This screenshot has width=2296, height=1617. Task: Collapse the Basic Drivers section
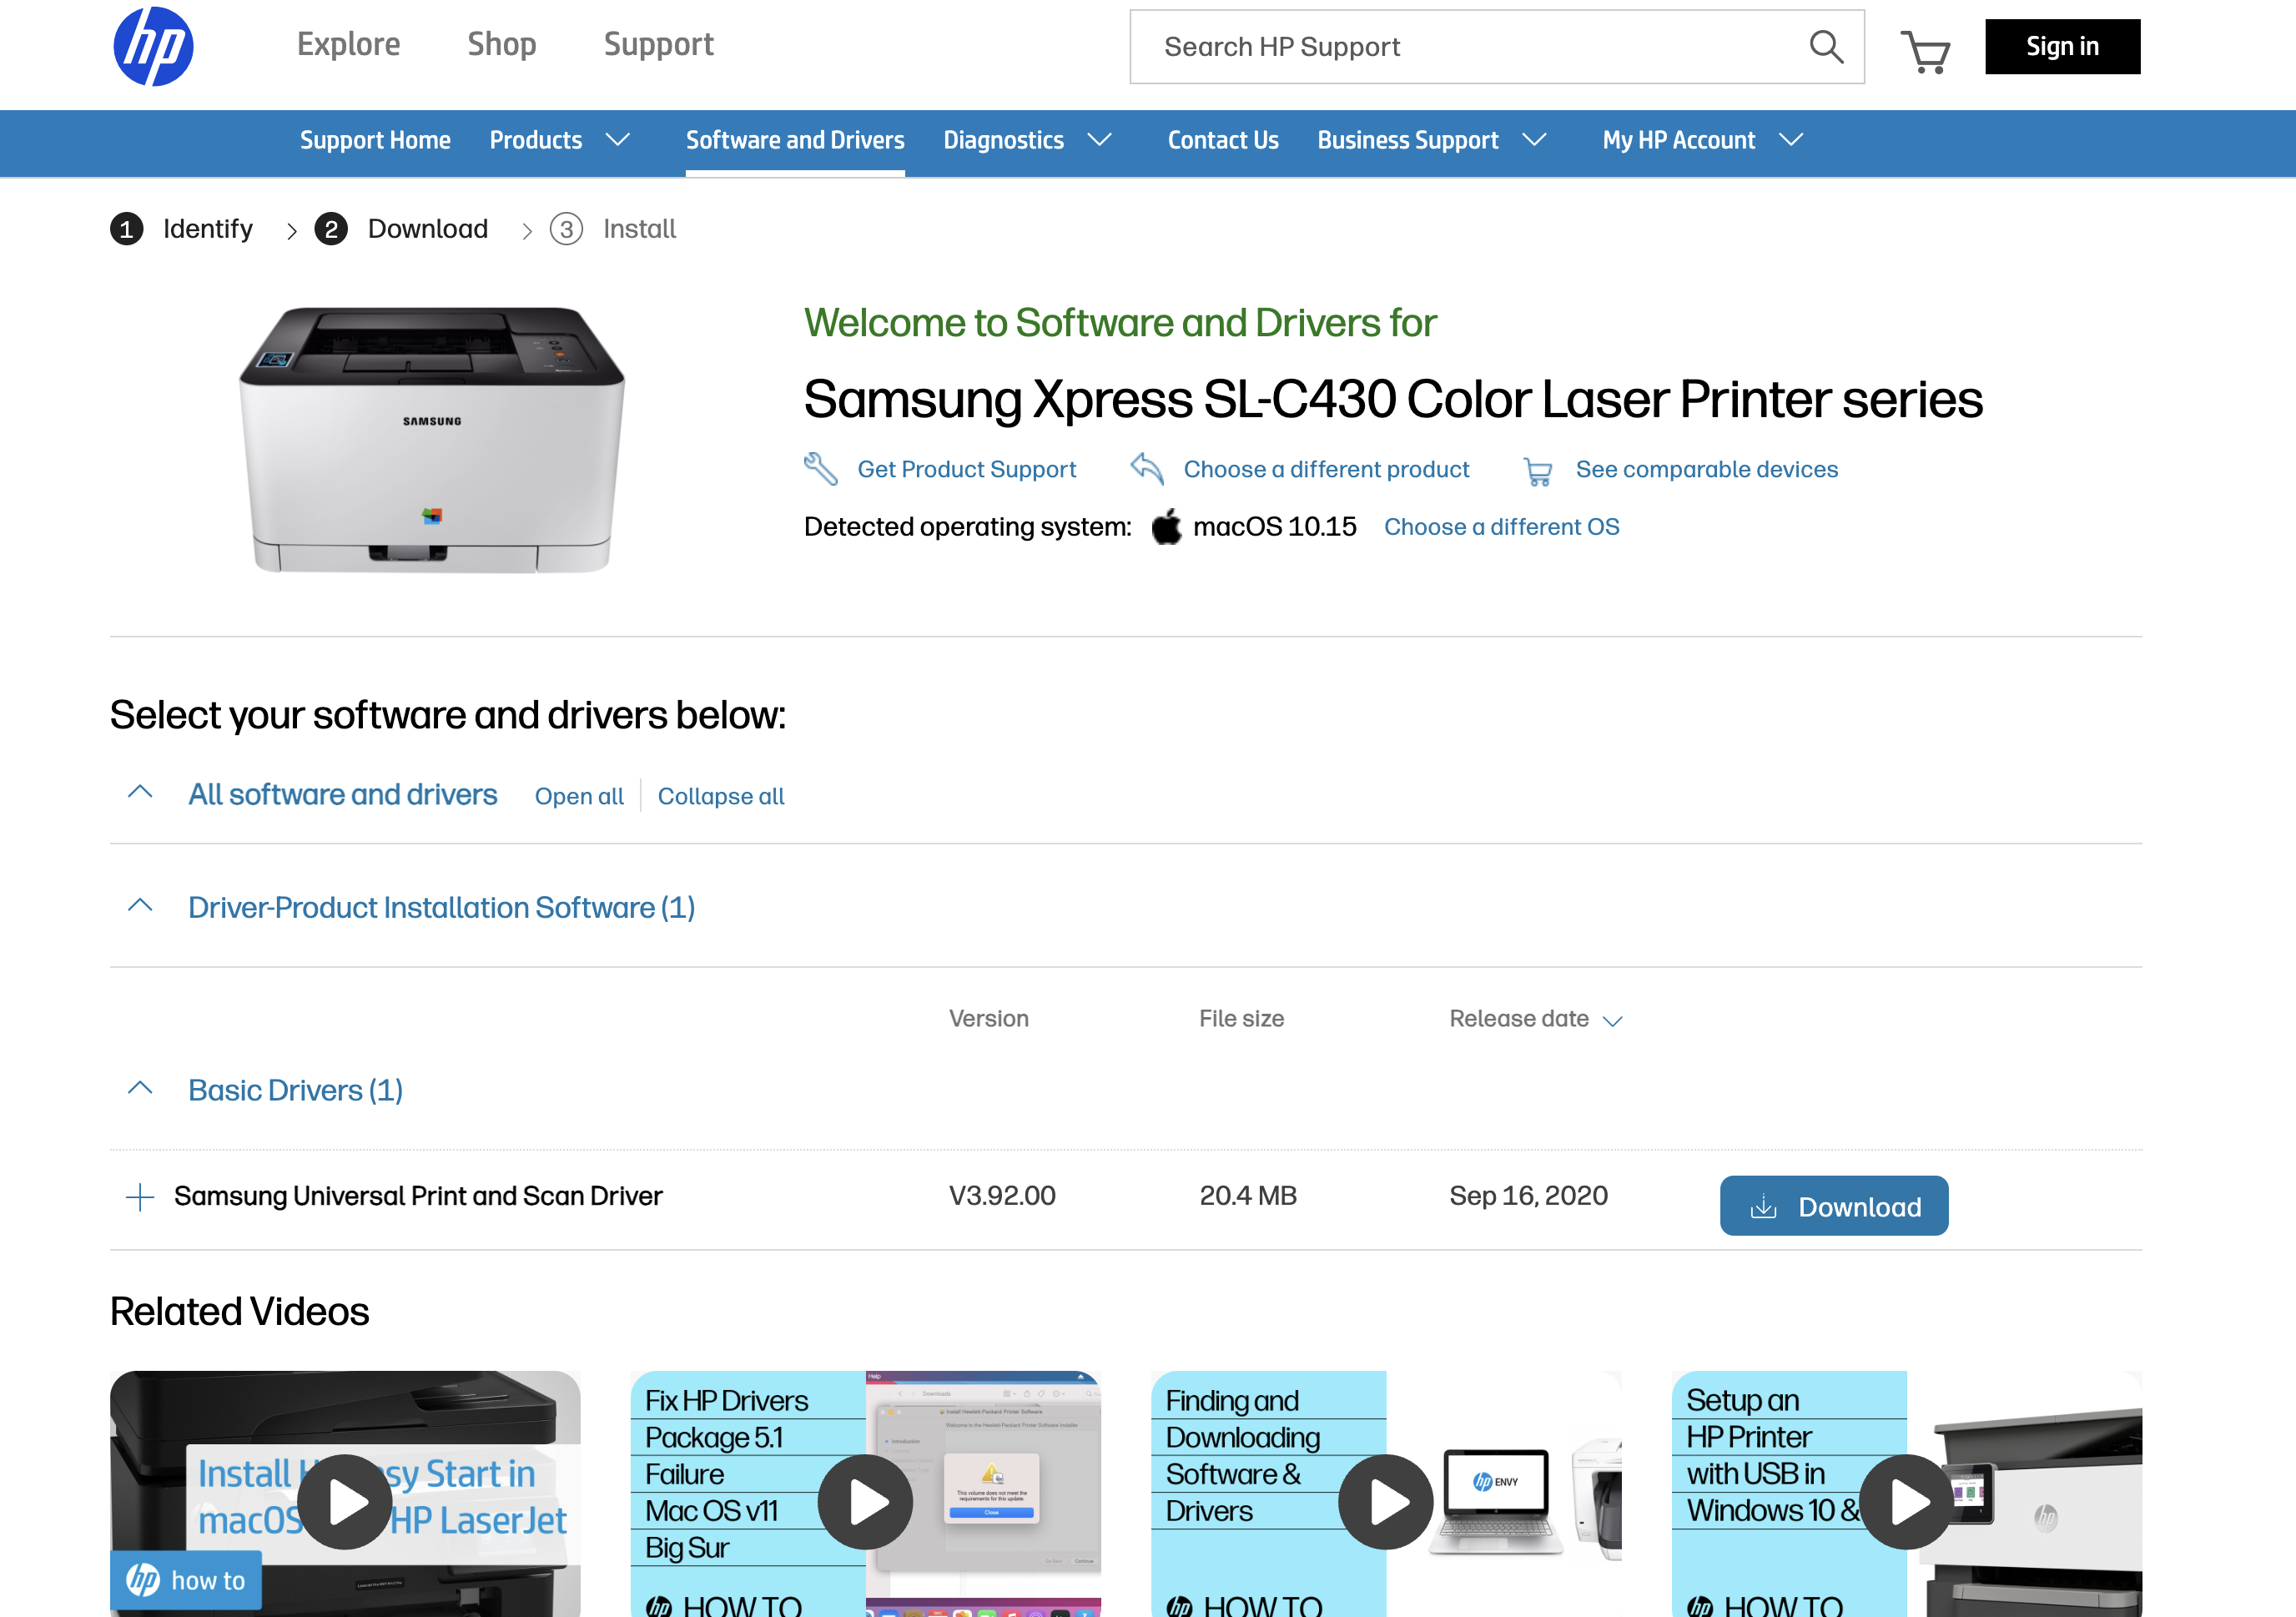click(x=140, y=1088)
